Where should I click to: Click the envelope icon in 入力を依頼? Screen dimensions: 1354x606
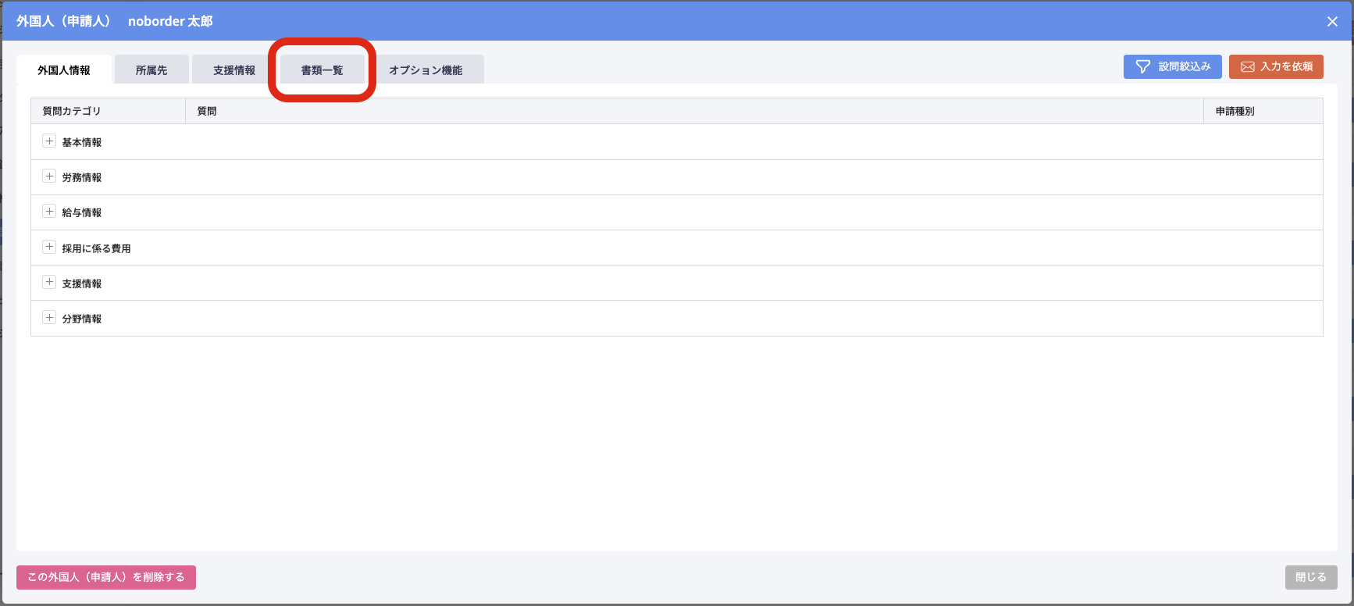point(1248,67)
